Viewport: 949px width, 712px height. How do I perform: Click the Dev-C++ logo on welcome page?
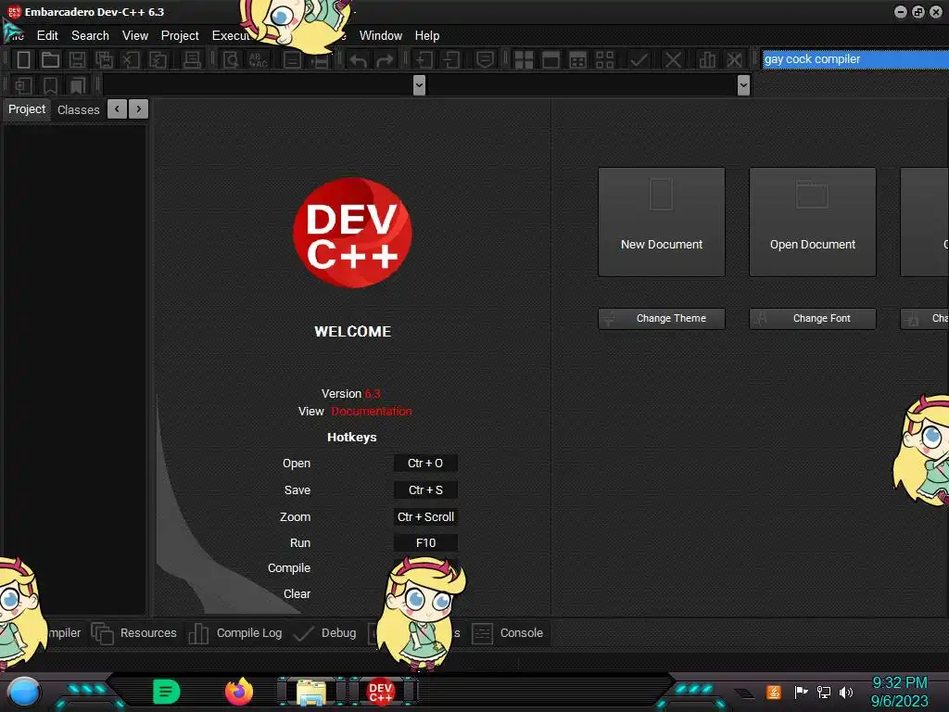[x=352, y=233]
